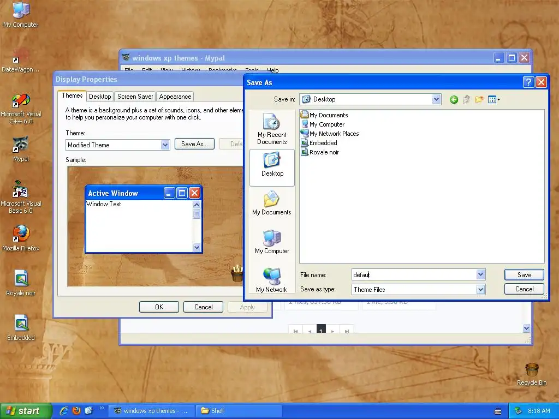
Task: Click page 1 in Mypal pagination
Action: click(x=321, y=330)
